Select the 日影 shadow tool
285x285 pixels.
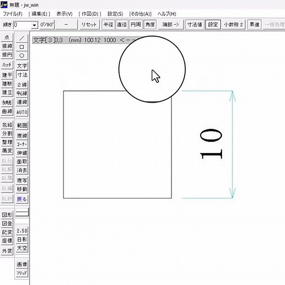[22, 240]
